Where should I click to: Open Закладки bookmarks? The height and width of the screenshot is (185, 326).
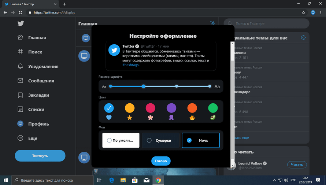point(33,95)
